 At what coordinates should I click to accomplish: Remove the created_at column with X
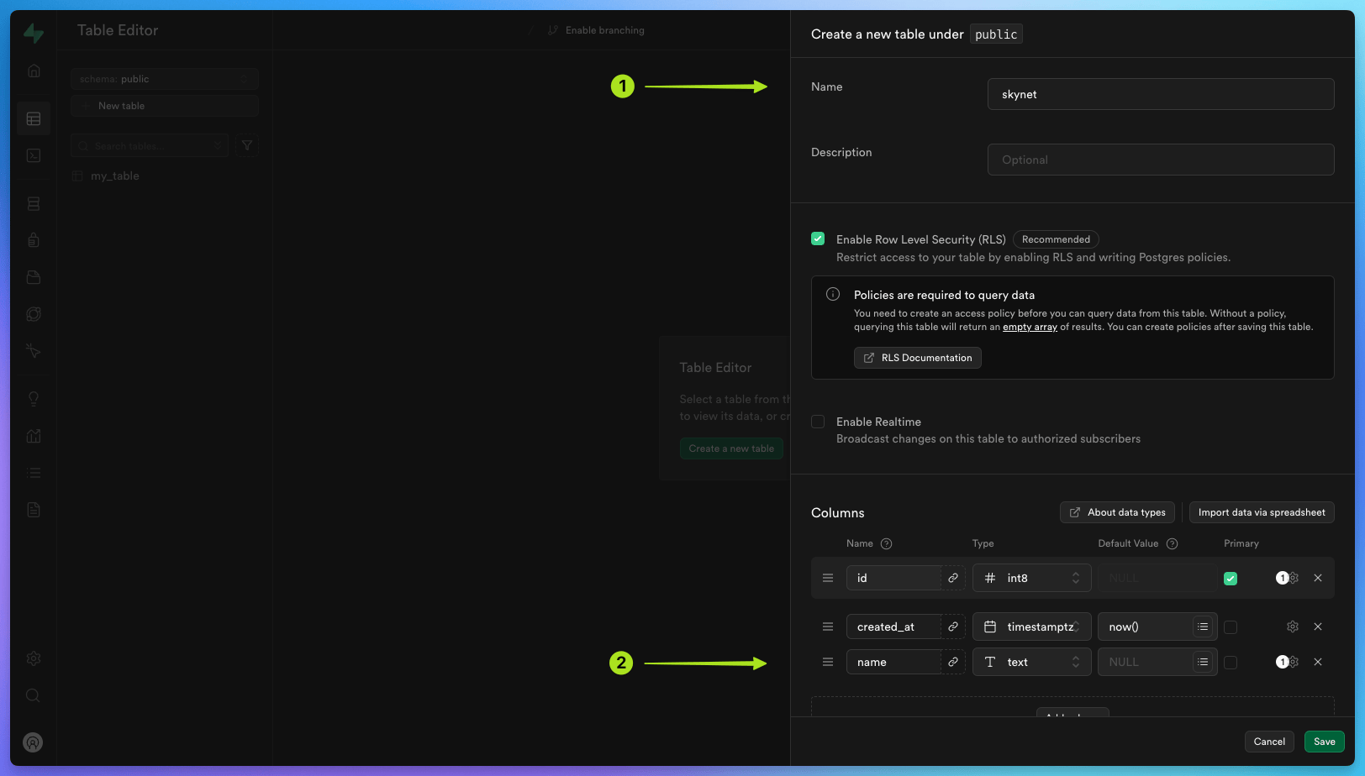coord(1318,627)
